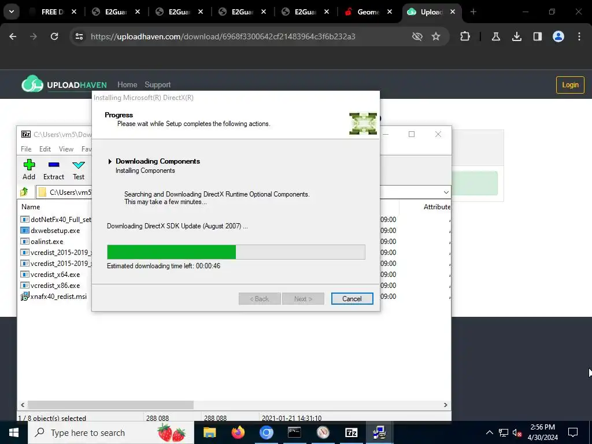Click taskbar search box
The width and height of the screenshot is (592, 444).
110,432
